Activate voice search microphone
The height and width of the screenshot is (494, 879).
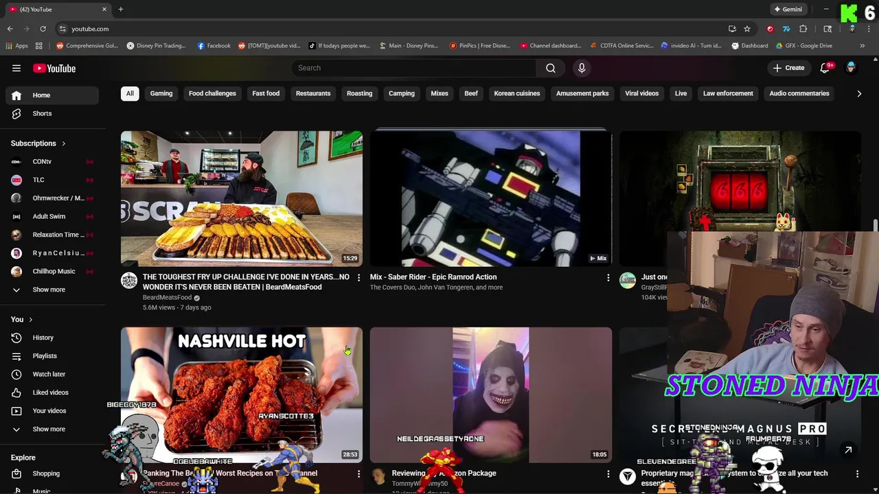tap(582, 68)
